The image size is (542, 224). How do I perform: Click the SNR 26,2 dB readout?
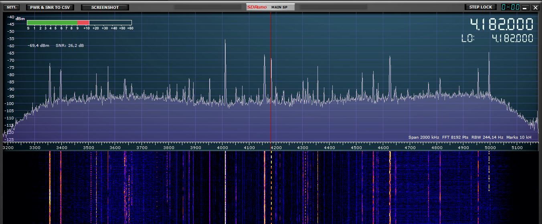coord(70,46)
